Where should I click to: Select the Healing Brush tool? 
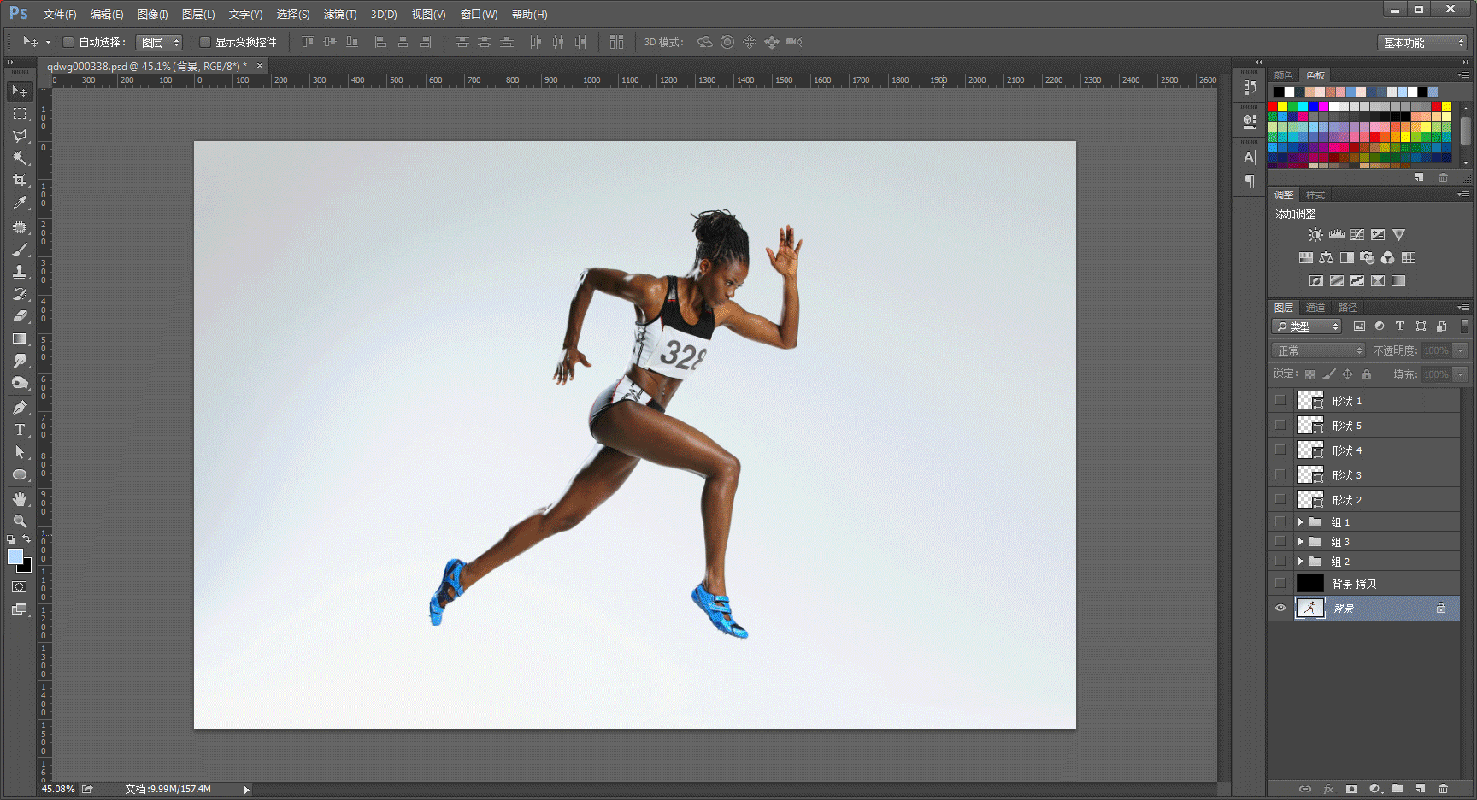point(20,227)
